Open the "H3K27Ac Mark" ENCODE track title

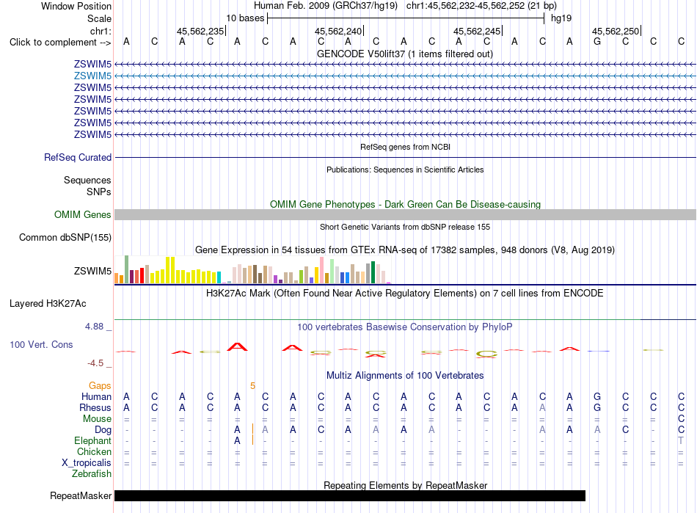(x=405, y=294)
